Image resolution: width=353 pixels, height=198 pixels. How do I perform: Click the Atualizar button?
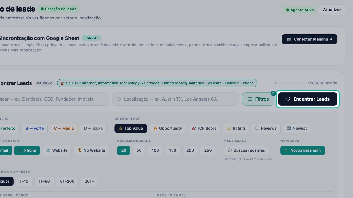click(x=332, y=10)
